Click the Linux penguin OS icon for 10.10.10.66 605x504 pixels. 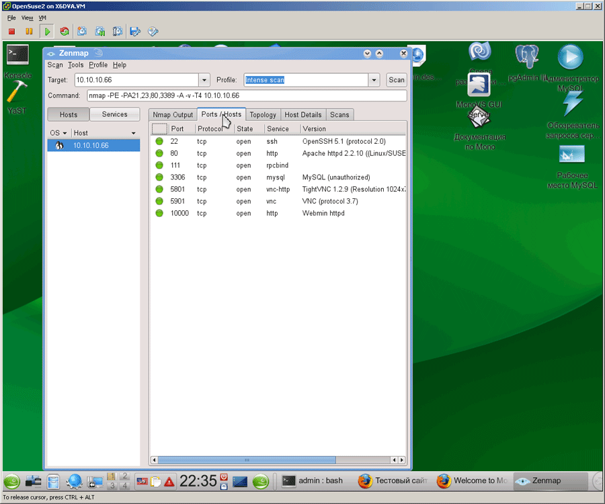click(x=59, y=145)
